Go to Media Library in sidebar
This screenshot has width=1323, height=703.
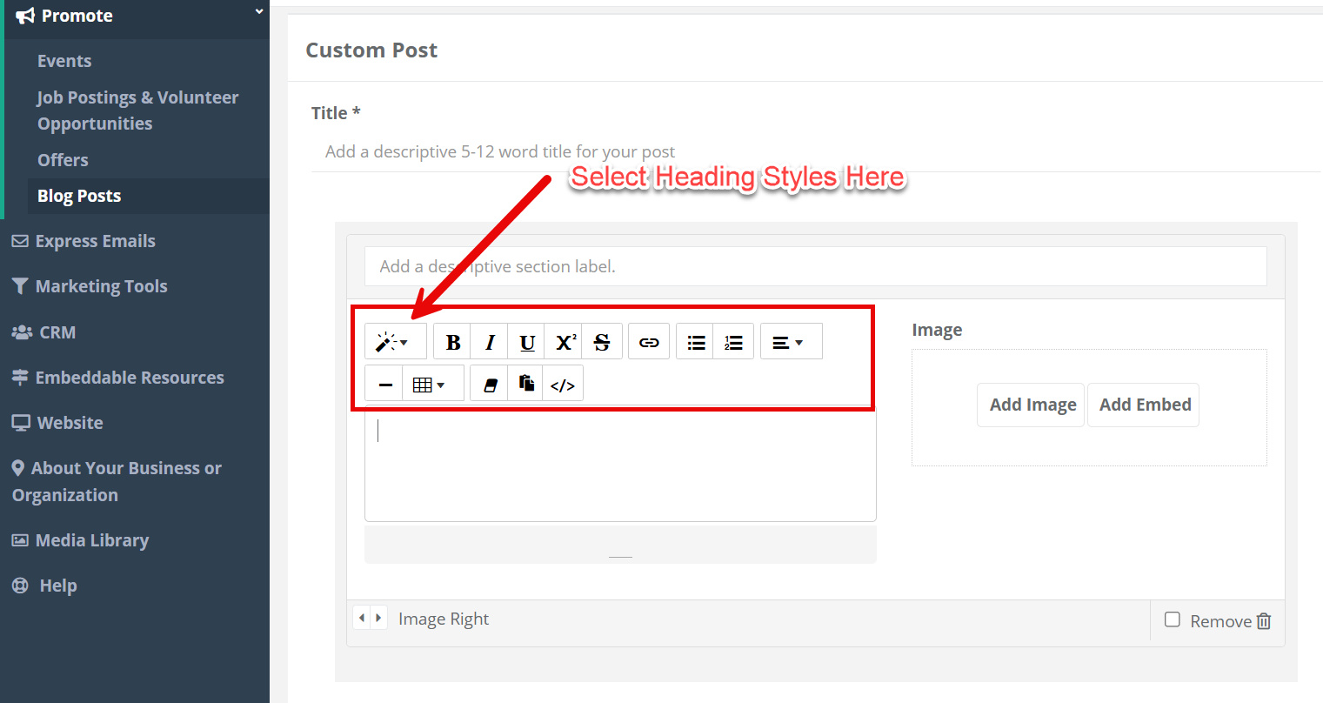[91, 540]
